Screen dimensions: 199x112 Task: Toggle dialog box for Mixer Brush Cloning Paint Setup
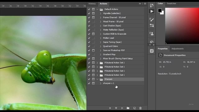(x=93, y=58)
